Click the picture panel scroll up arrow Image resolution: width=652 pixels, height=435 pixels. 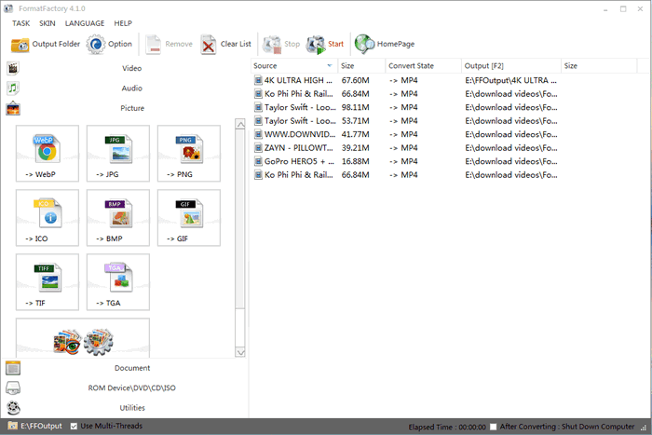pos(240,124)
